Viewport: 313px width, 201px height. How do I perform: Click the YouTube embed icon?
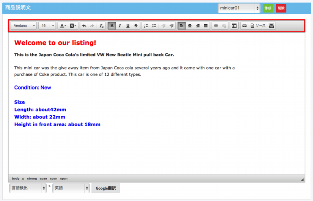(x=271, y=26)
